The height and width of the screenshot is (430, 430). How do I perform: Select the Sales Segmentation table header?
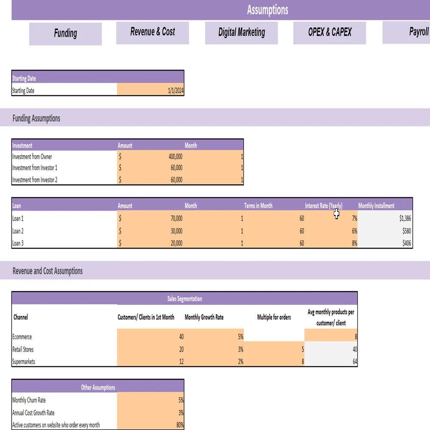click(x=184, y=299)
